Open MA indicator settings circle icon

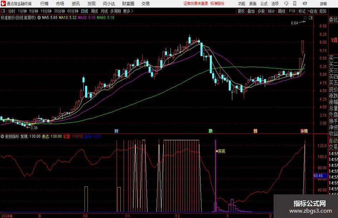(x=39, y=18)
